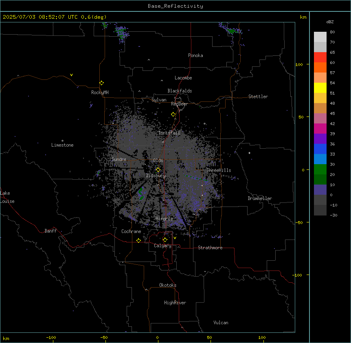Select the Sundre label
This screenshot has height=343, width=351.
point(119,159)
